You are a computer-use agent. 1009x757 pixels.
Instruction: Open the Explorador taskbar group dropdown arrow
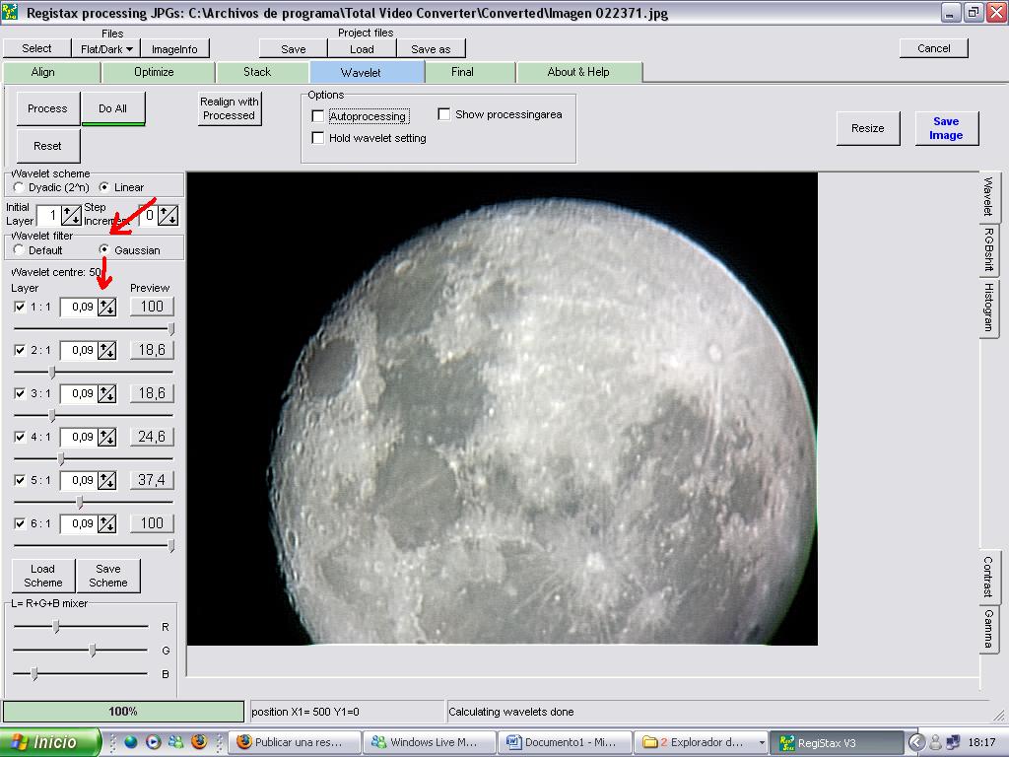pyautogui.click(x=762, y=742)
